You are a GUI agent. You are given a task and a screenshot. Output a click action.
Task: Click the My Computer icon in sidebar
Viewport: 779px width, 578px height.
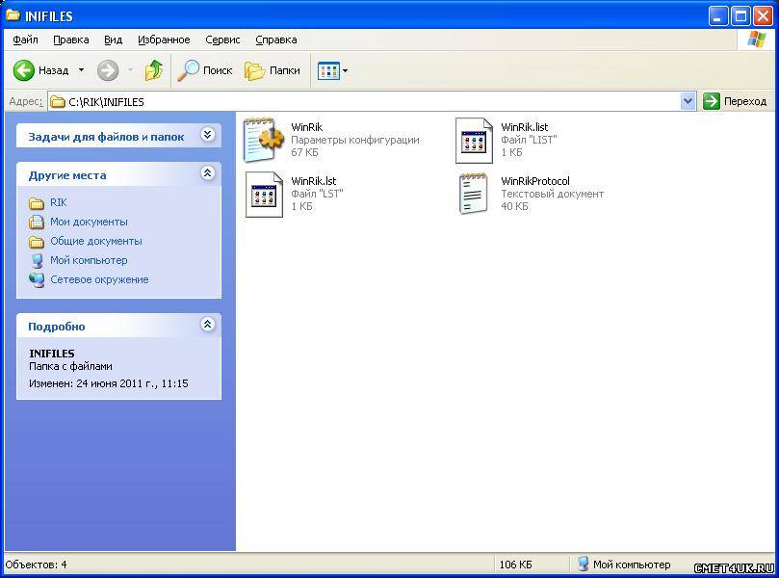(x=37, y=260)
